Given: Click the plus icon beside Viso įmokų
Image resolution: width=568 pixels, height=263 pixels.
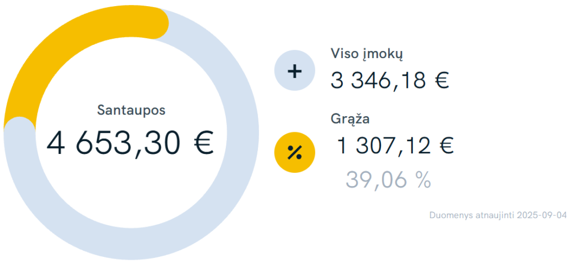Looking at the screenshot, I should point(295,71).
